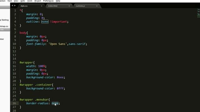This screenshot has height=112, width=200.
Task: Open the Find menu
Action: click(x=10, y=1)
